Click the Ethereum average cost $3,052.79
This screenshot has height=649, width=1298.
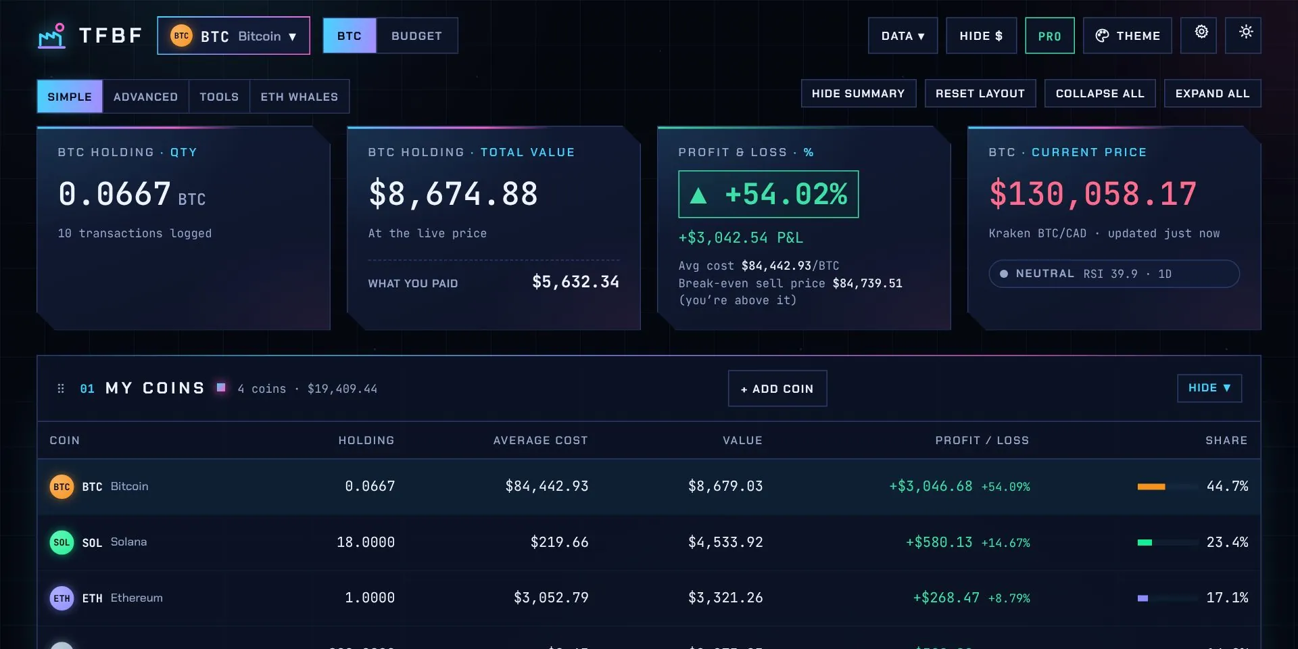click(551, 598)
